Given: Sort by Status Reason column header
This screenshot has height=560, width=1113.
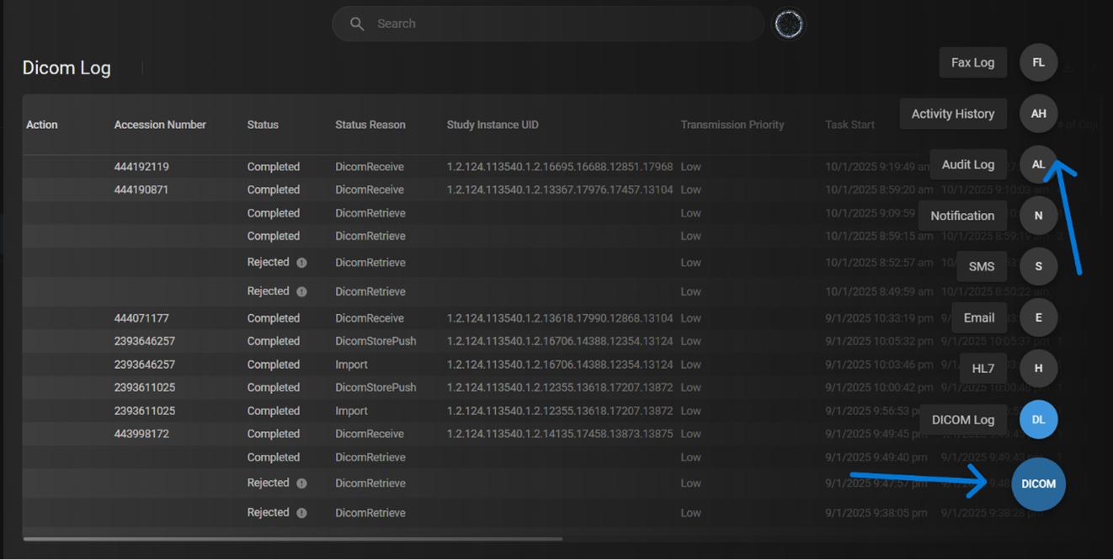Looking at the screenshot, I should tap(370, 125).
